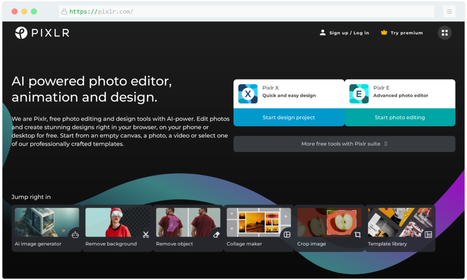Open Remove object thumbnail
467x280 pixels.
click(x=188, y=222)
